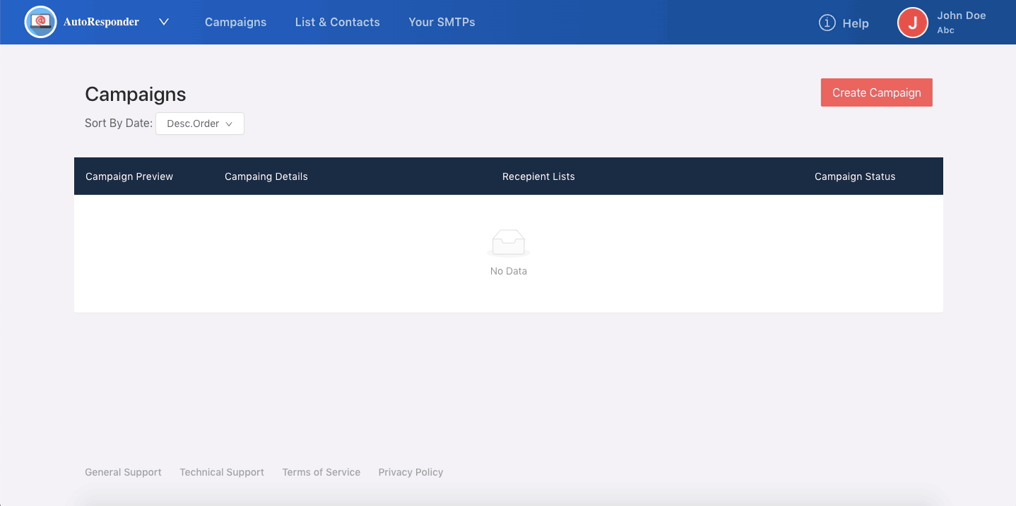Screen dimensions: 1016x506
Task: Open the Campaigns navigation tab
Action: [x=235, y=22]
